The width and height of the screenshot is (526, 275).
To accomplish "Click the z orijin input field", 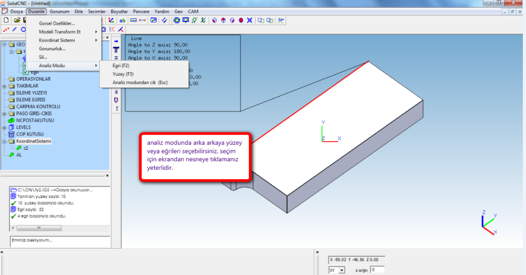I will click(377, 270).
